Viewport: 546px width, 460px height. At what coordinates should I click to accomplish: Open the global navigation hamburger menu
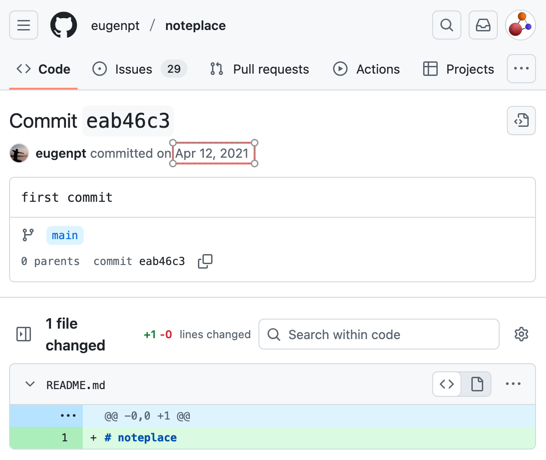pos(23,25)
